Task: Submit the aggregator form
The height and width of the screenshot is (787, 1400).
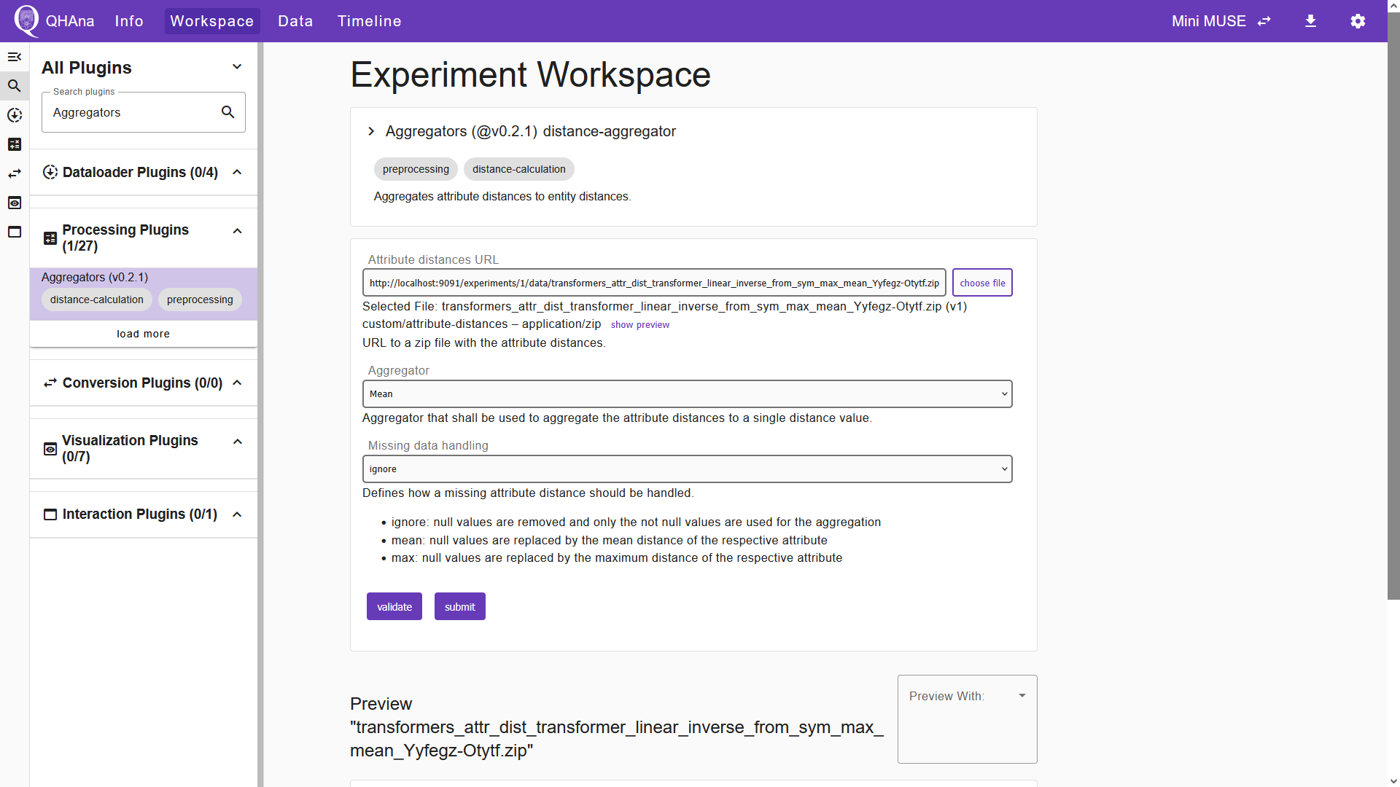Action: click(460, 607)
